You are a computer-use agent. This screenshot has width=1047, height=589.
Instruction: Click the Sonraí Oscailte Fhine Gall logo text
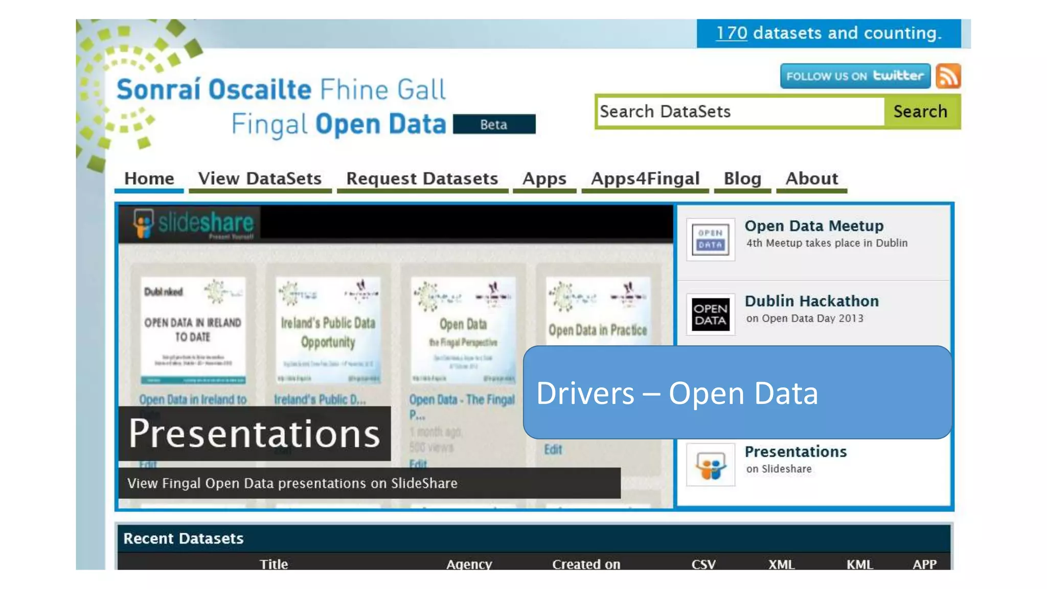pyautogui.click(x=281, y=89)
